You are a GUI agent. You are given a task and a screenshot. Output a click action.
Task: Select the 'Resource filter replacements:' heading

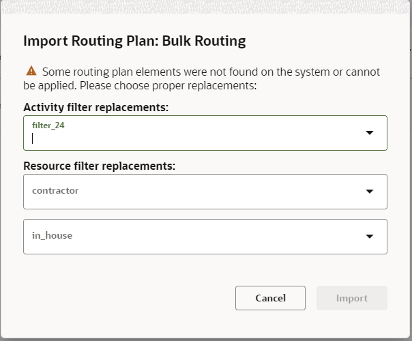[100, 166]
